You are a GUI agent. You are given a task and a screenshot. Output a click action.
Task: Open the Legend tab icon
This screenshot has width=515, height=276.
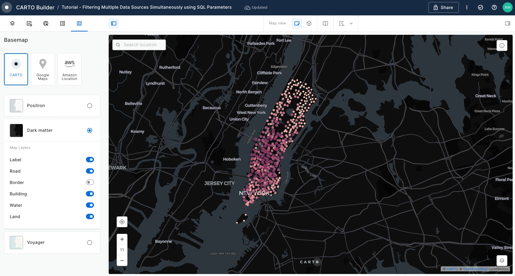click(63, 23)
